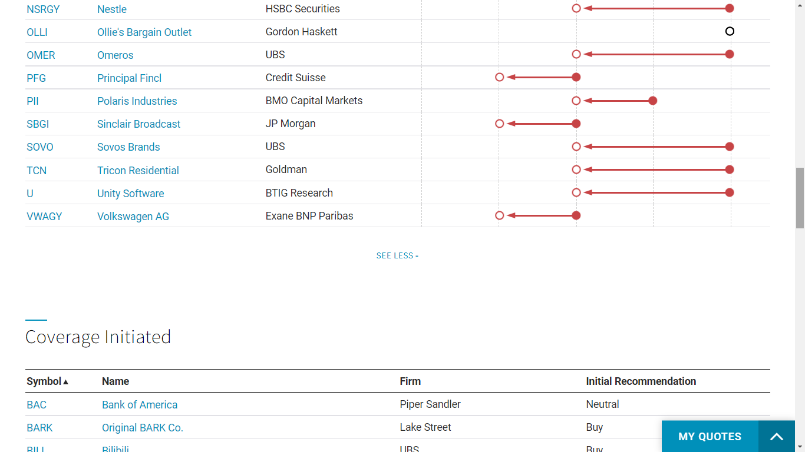Open the PII ticker link

click(32, 101)
